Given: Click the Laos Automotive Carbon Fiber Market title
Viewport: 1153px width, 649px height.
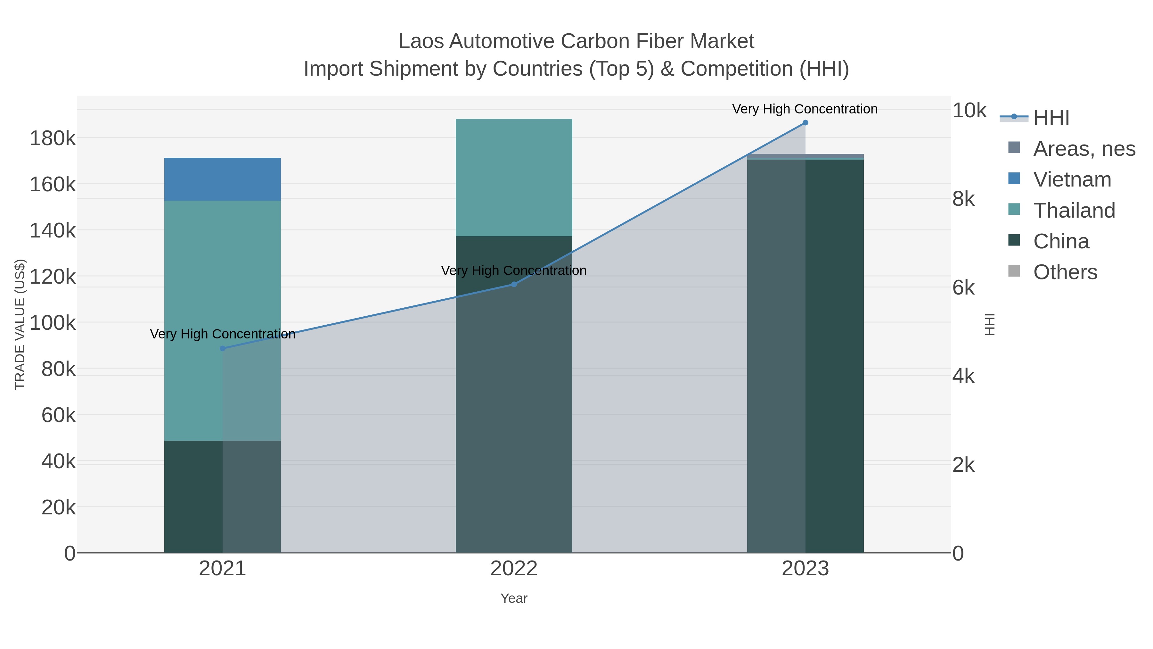Looking at the screenshot, I should tap(576, 41).
